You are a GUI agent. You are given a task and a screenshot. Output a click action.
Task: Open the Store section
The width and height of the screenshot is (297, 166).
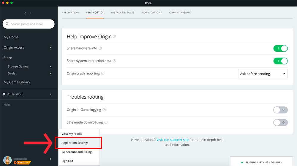8,58
